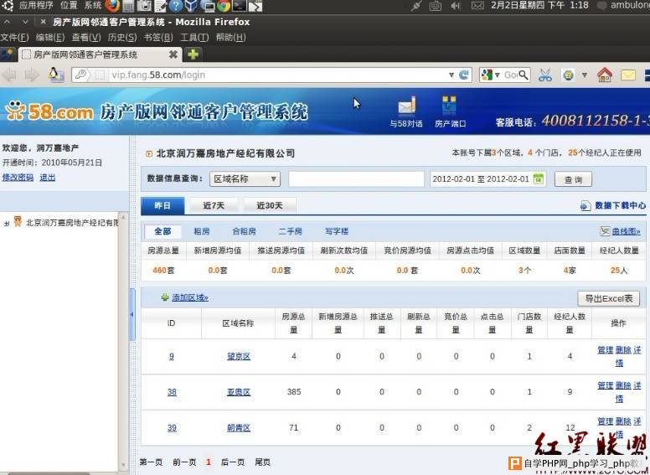Open a new tab with the green plus
Screen dimensions: 650x475
pyautogui.click(x=193, y=54)
